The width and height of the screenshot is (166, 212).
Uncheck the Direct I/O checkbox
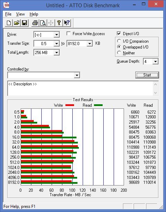pos(119,33)
